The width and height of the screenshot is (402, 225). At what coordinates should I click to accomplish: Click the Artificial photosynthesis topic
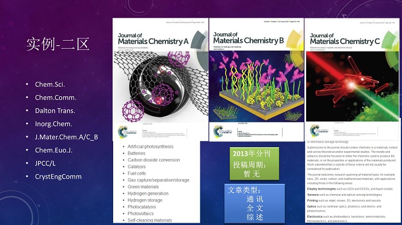(x=150, y=147)
